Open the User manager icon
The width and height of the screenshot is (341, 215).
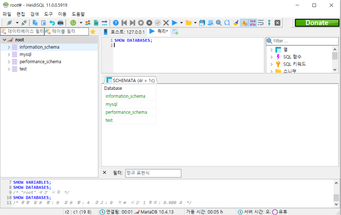[88, 23]
